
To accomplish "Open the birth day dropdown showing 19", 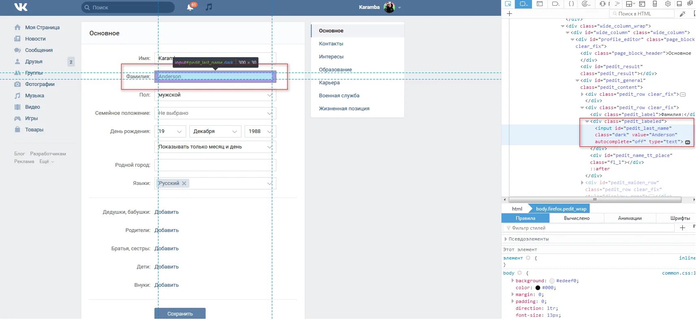I will (170, 131).
